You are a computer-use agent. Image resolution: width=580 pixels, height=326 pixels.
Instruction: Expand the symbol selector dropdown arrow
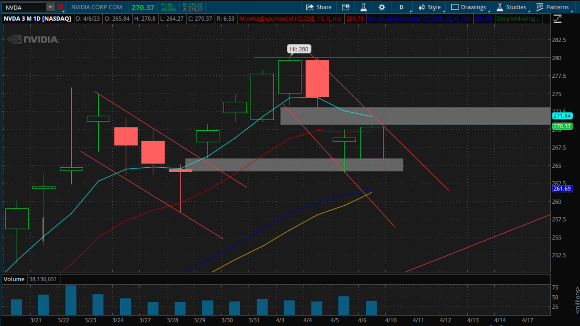click(x=50, y=7)
